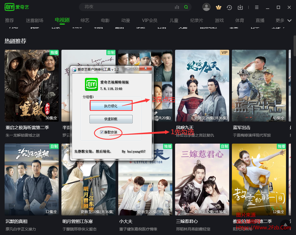Click the 执行绿化 button
This screenshot has height=235, width=296.
click(111, 106)
